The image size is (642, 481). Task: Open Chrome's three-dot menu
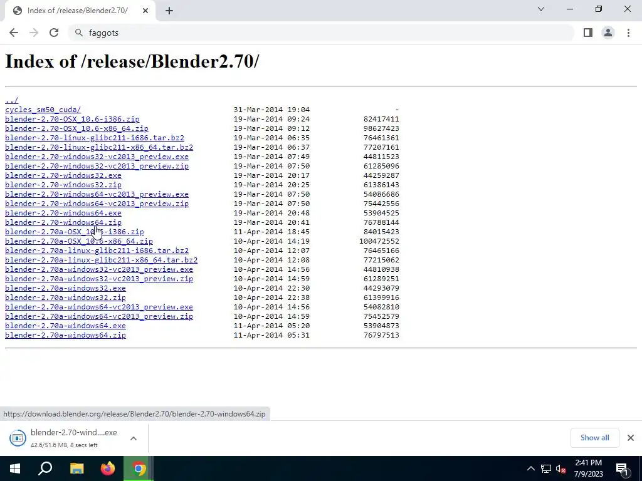coord(628,33)
